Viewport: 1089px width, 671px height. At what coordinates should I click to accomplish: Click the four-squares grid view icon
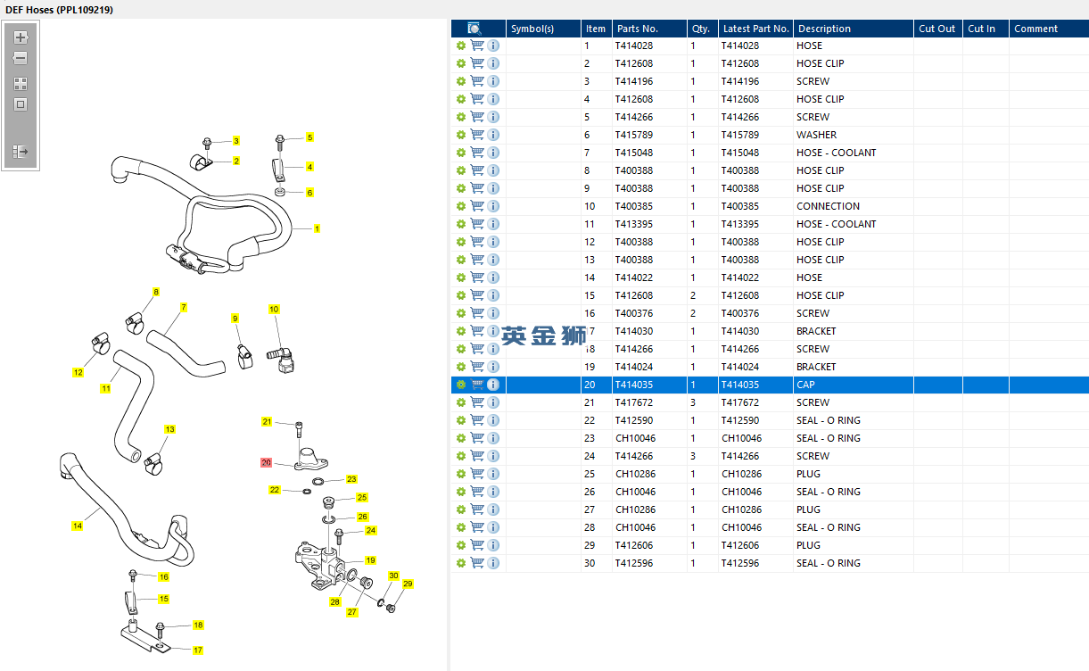click(x=21, y=84)
